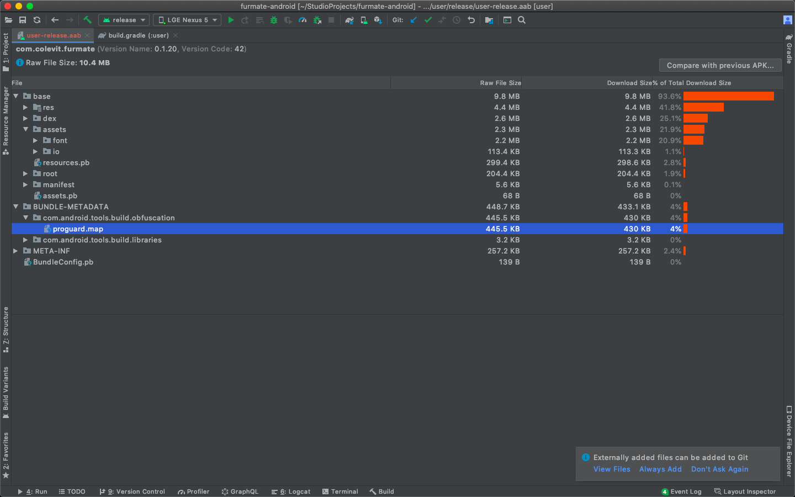This screenshot has width=795, height=497.
Task: Expand the META-INF folder
Action: point(16,251)
